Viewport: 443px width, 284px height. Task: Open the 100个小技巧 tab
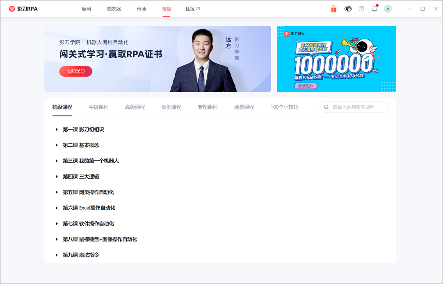[285, 107]
